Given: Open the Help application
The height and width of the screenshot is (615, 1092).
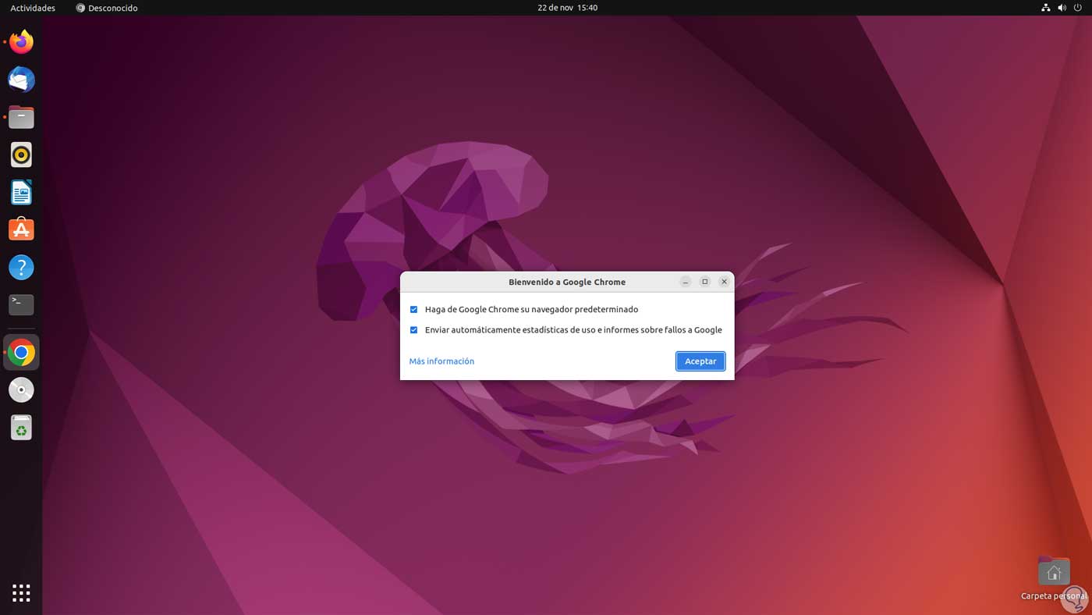Looking at the screenshot, I should 21,267.
